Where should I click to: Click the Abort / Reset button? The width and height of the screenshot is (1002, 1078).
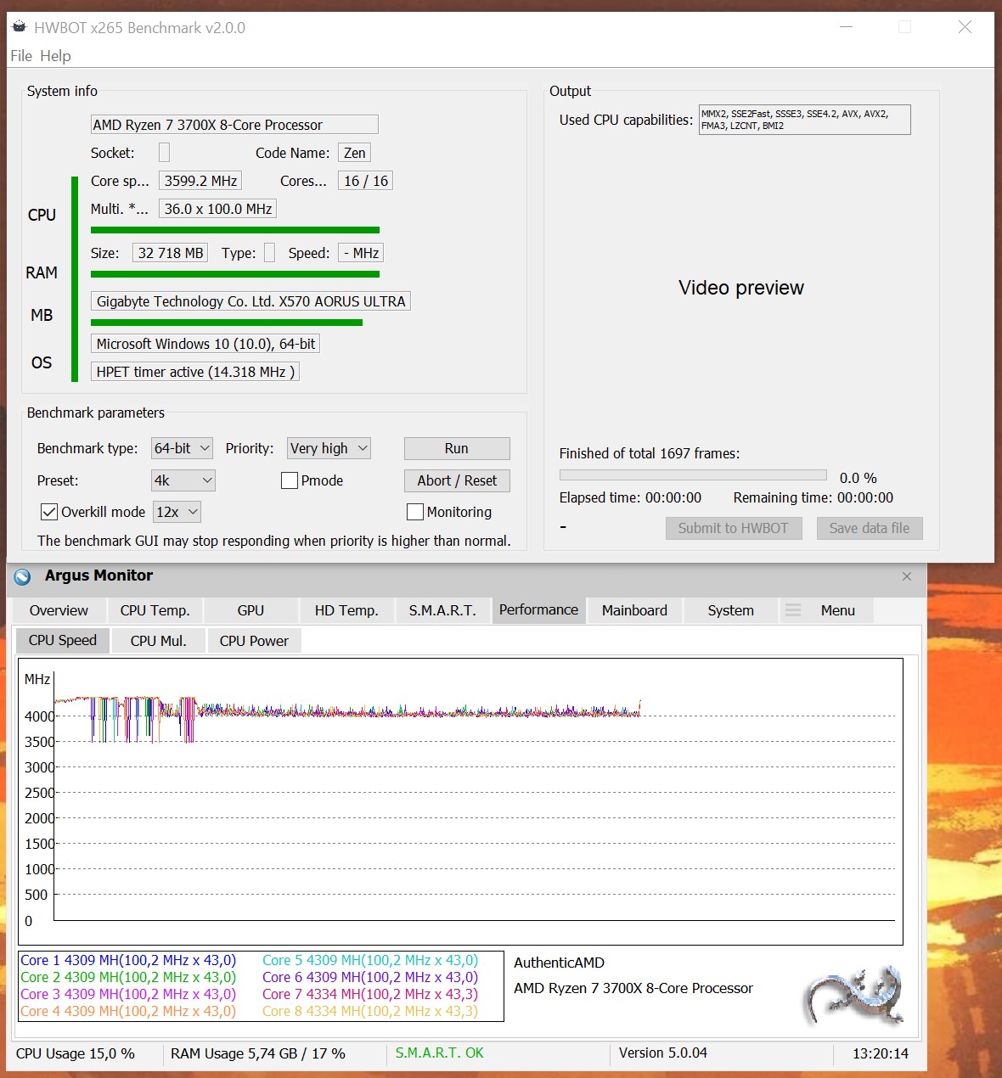[x=457, y=480]
